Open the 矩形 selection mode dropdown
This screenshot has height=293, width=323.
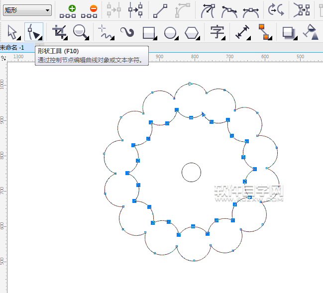pos(27,10)
